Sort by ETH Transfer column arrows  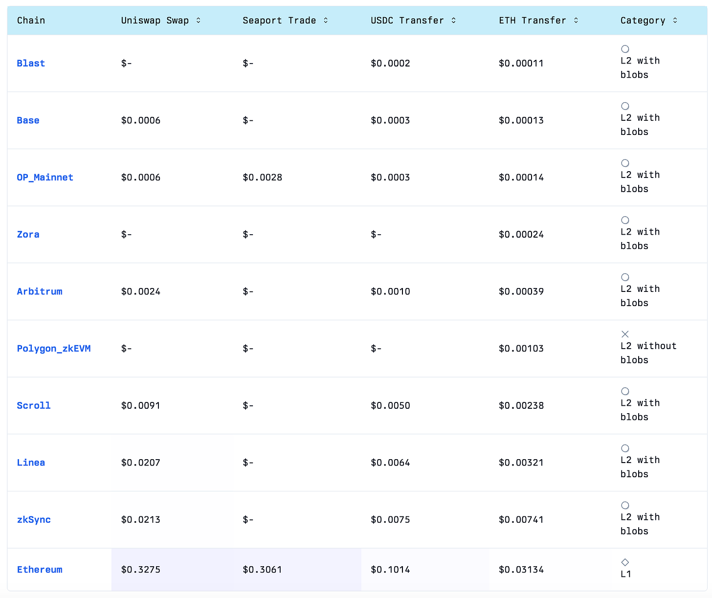(576, 21)
